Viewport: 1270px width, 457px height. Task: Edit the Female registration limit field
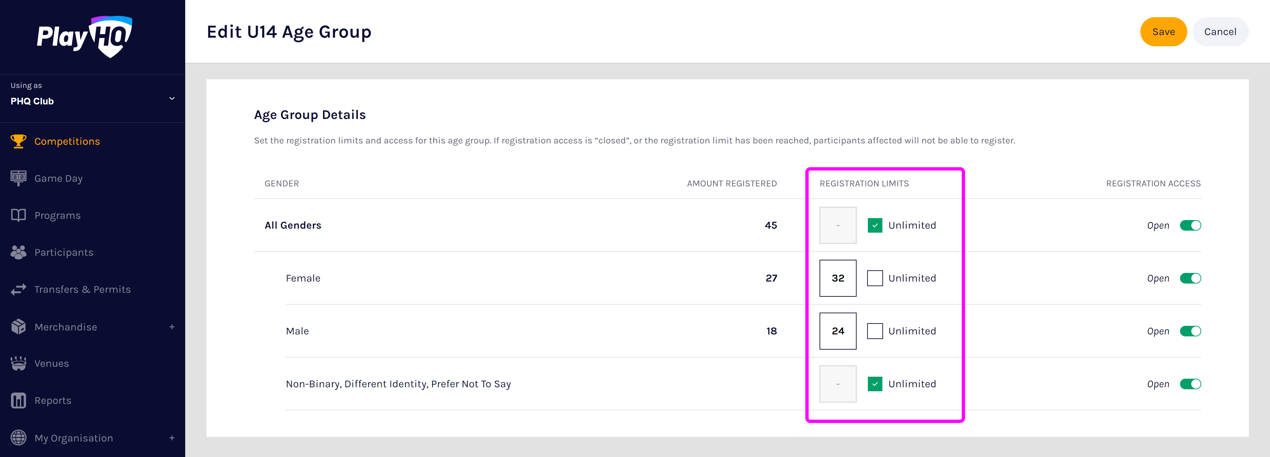pos(838,278)
